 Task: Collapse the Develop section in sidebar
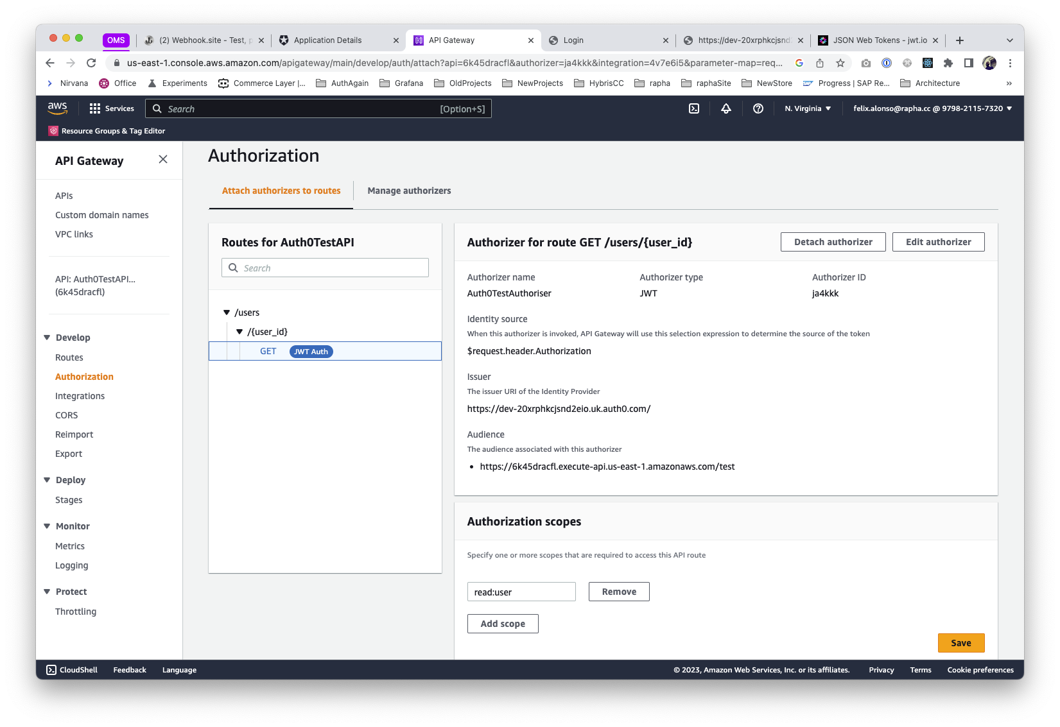[x=47, y=338]
